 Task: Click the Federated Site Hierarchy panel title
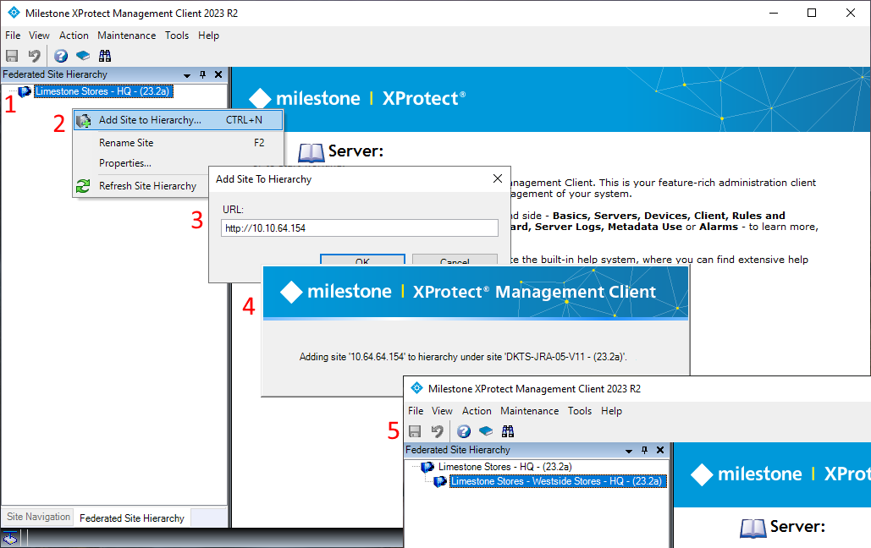coord(55,74)
